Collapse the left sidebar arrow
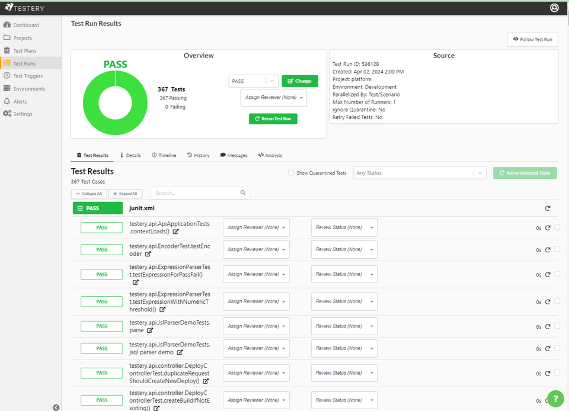 tap(56, 407)
